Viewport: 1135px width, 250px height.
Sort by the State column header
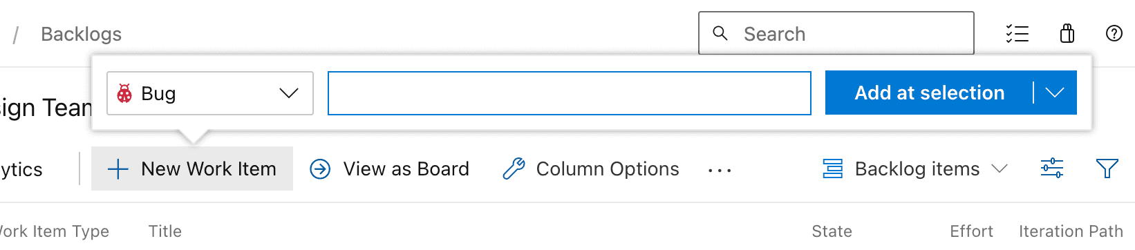(832, 231)
